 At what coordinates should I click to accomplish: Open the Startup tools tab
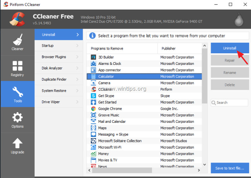pyautogui.click(x=59, y=46)
